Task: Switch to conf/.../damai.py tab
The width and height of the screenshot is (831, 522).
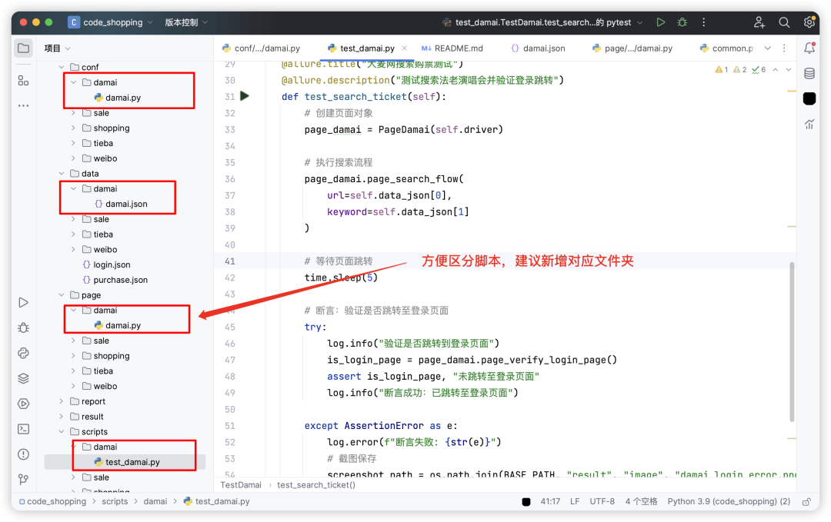Action: pyautogui.click(x=262, y=48)
